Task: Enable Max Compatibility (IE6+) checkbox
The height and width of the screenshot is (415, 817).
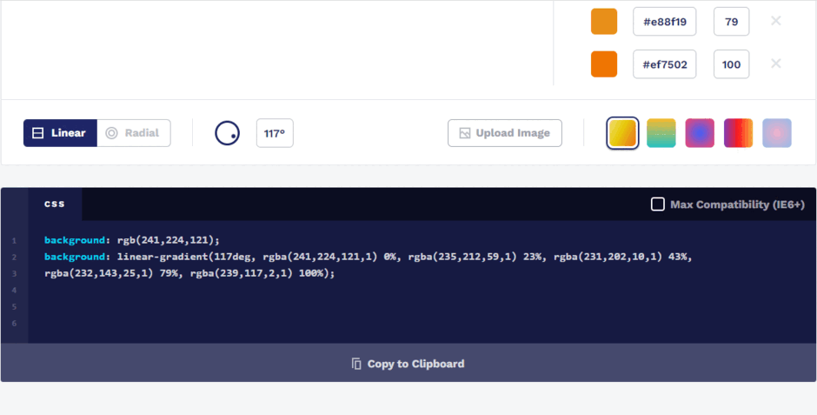Action: [658, 204]
